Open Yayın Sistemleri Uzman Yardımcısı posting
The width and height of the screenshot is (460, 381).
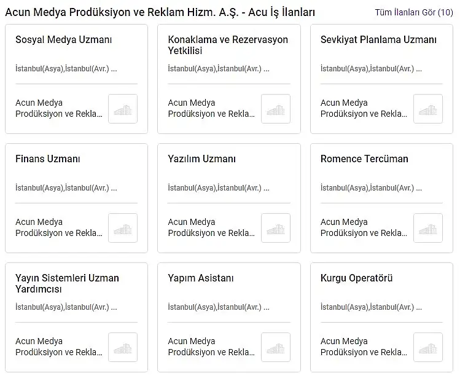67,283
